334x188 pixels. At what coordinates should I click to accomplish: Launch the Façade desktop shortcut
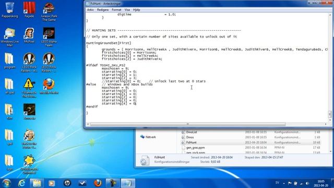(x=29, y=10)
